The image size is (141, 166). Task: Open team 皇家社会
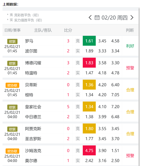click(x=33, y=107)
